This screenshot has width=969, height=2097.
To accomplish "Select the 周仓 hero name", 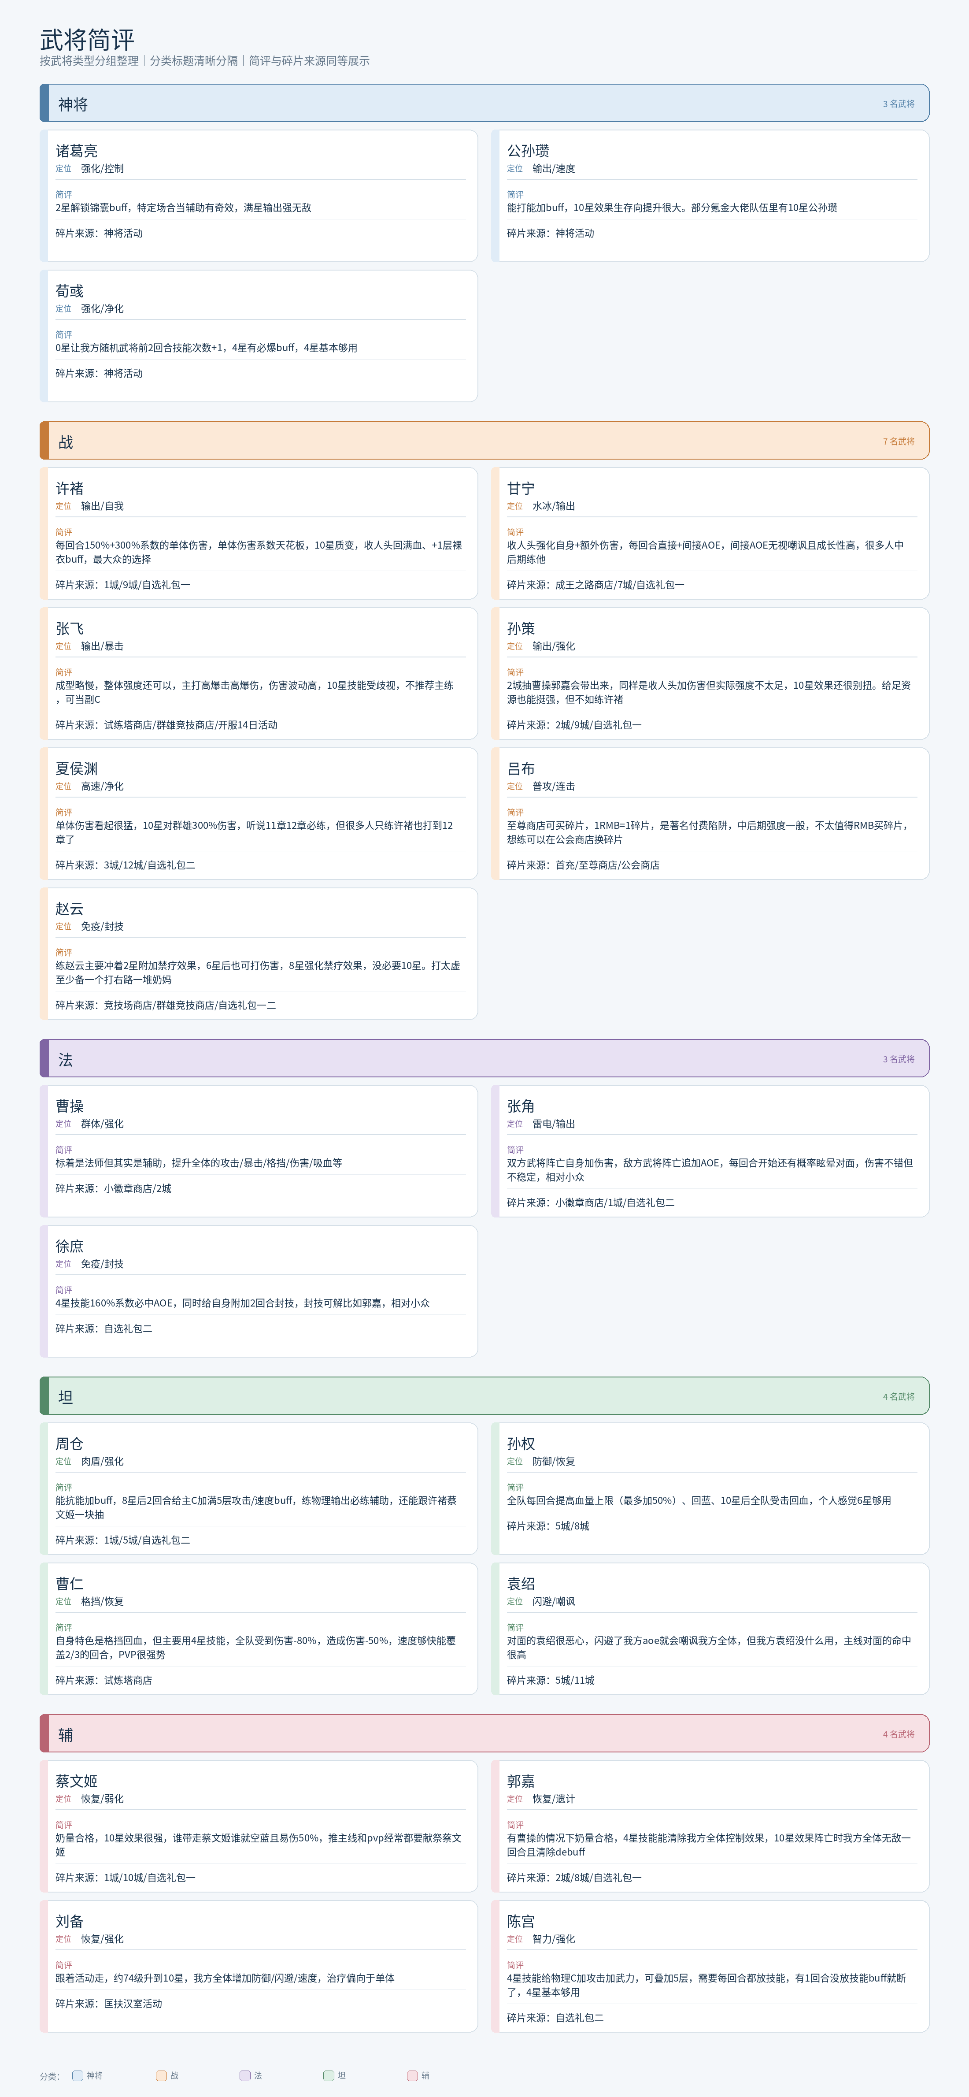I will pos(69,1444).
